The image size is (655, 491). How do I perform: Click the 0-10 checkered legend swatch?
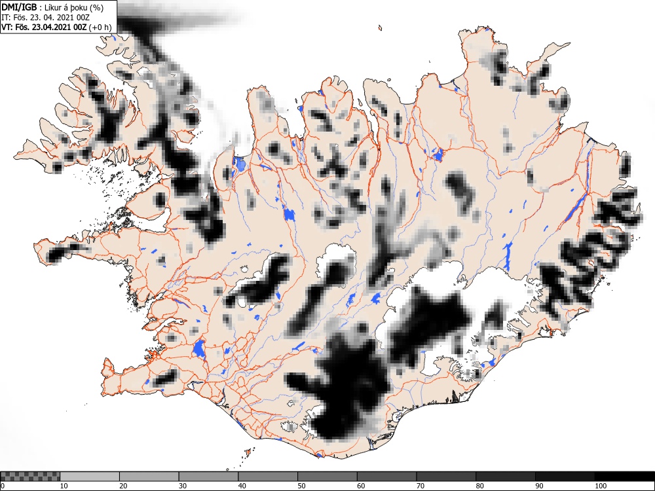coord(30,477)
